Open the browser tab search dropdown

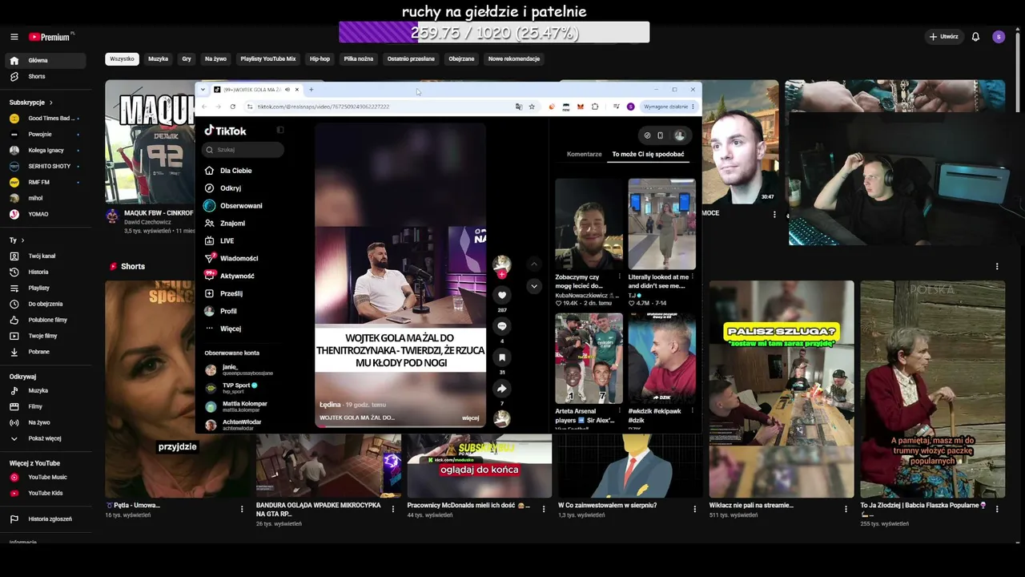click(x=203, y=90)
